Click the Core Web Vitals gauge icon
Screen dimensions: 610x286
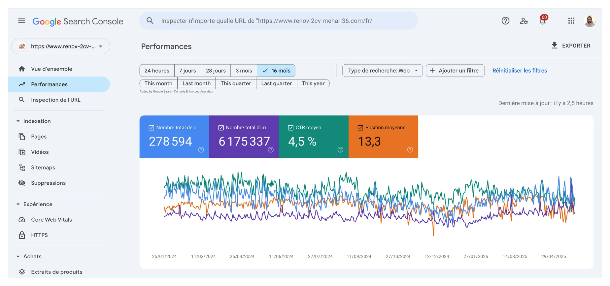pyautogui.click(x=22, y=220)
